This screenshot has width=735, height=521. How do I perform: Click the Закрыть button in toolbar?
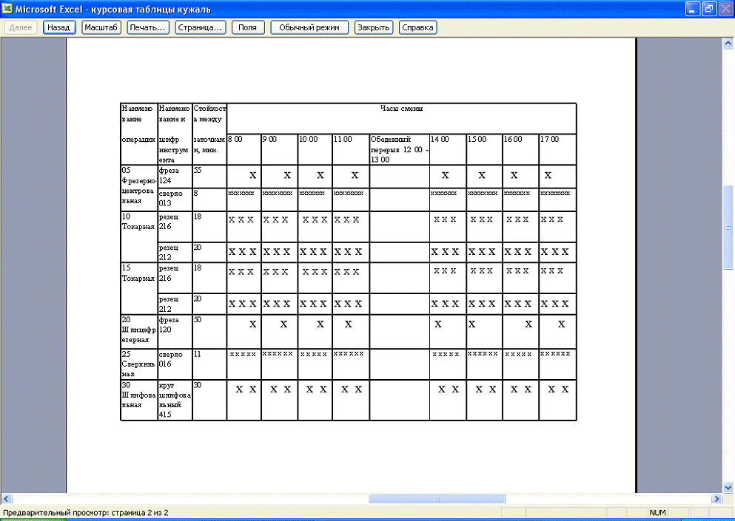pyautogui.click(x=374, y=27)
